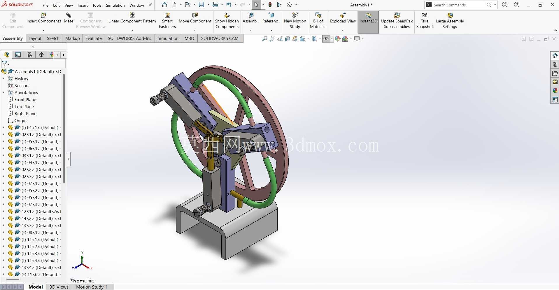This screenshot has height=290, width=559.
Task: Open Exploded View dropdown arrow
Action: [343, 30]
